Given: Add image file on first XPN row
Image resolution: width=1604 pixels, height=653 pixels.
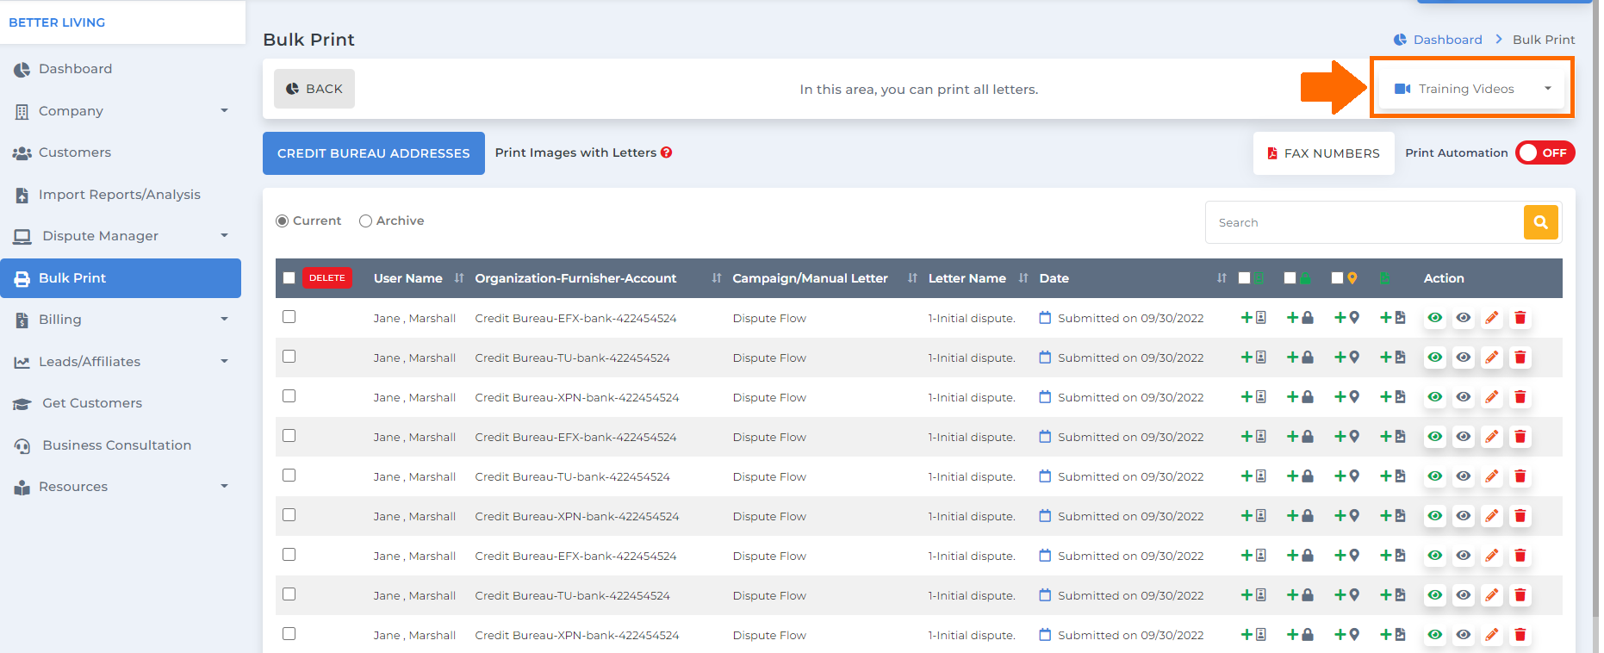Looking at the screenshot, I should coord(1393,397).
